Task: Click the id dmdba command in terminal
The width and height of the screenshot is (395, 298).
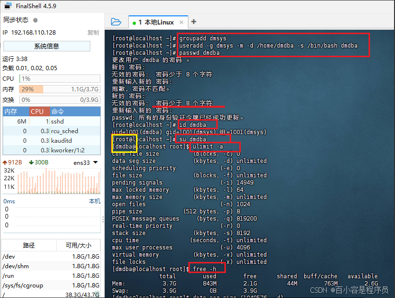Action: [x=193, y=124]
